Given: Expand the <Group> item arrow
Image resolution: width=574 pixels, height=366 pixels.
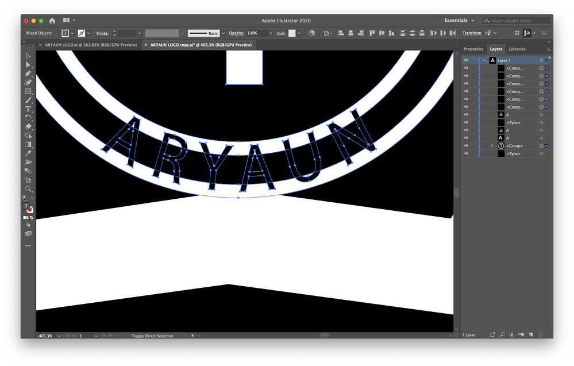Looking at the screenshot, I should (x=492, y=146).
